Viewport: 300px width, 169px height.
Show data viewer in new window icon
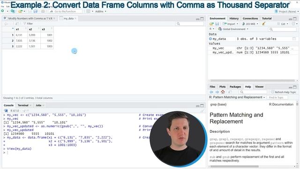(x=17, y=23)
